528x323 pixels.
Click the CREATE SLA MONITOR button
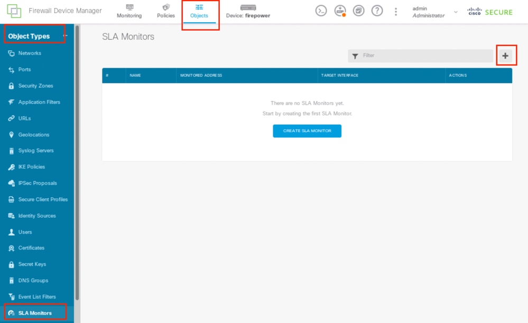[x=307, y=131]
